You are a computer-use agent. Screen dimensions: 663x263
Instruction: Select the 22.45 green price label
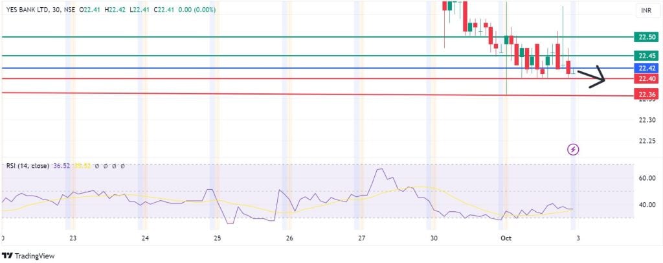click(x=647, y=56)
